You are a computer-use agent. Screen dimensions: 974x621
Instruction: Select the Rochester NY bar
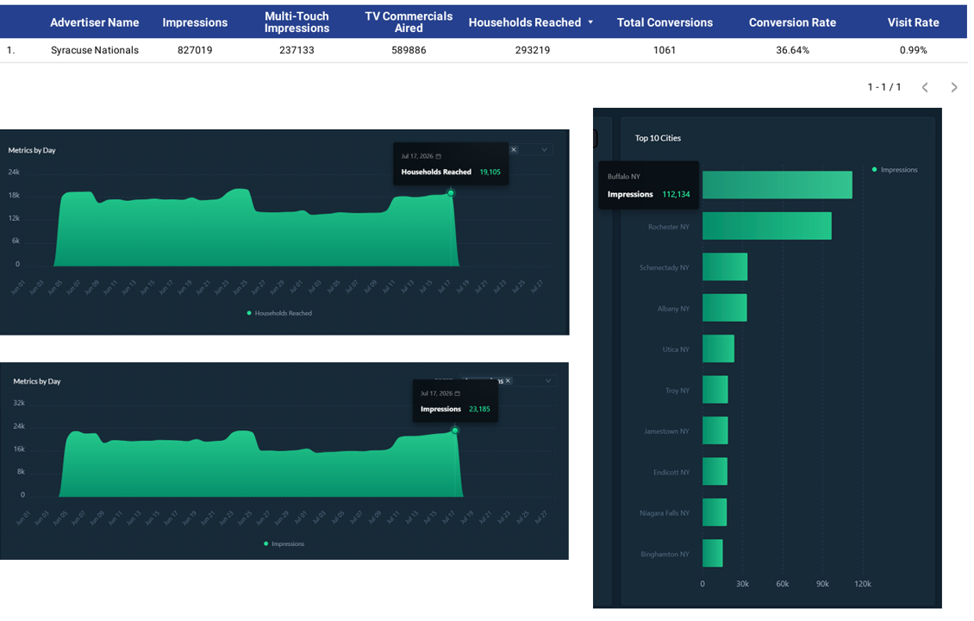click(766, 226)
